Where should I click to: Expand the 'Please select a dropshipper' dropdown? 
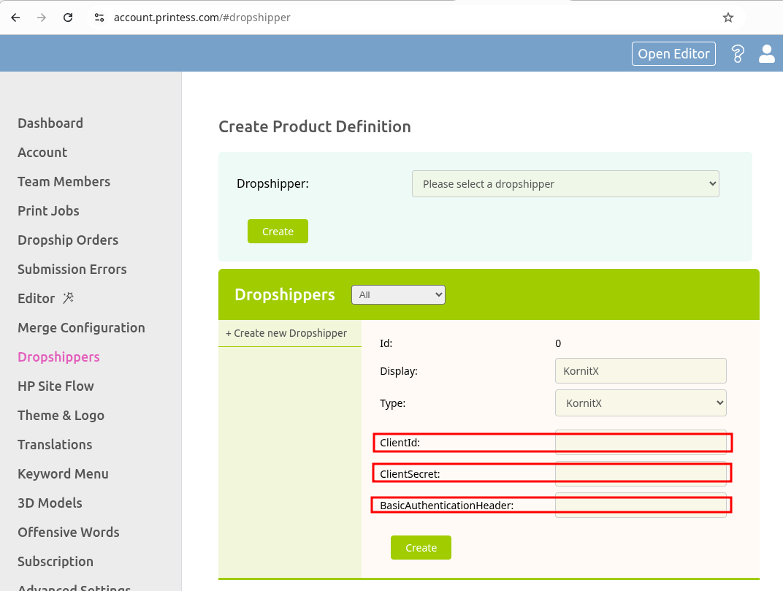click(x=565, y=184)
